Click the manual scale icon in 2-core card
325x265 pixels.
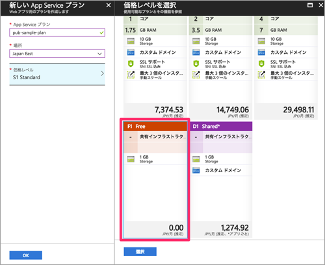tap(196, 75)
